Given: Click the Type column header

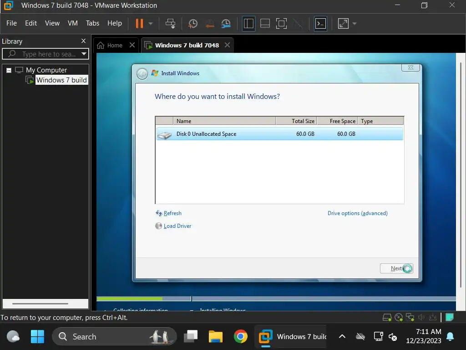Looking at the screenshot, I should (381, 121).
